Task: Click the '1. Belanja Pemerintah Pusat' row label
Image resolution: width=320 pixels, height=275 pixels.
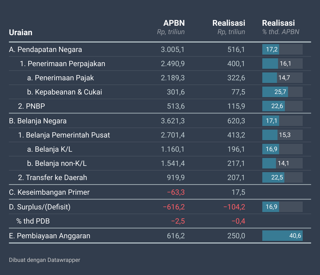Action: pos(64,135)
